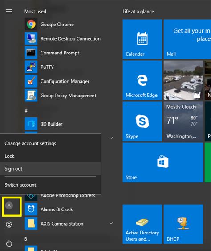Screen dimensions: 211x251
Task: Click the Remote Desktop Connection icon
Action: (x=31, y=38)
